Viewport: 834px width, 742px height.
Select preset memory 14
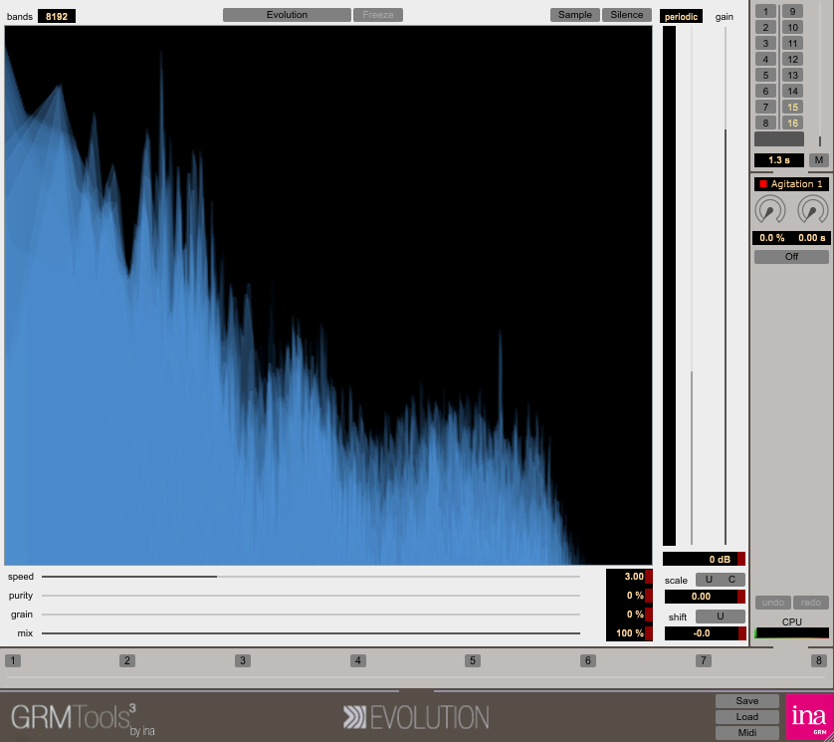792,92
